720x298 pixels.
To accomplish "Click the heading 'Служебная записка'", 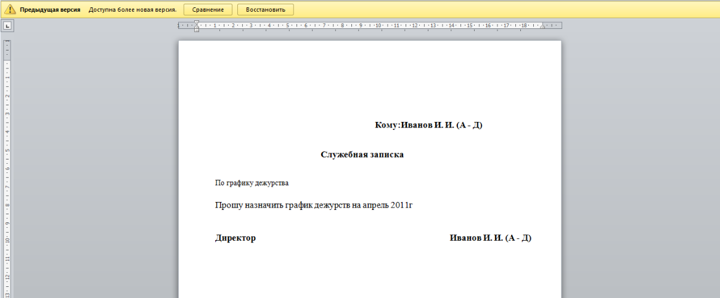I will 362,155.
